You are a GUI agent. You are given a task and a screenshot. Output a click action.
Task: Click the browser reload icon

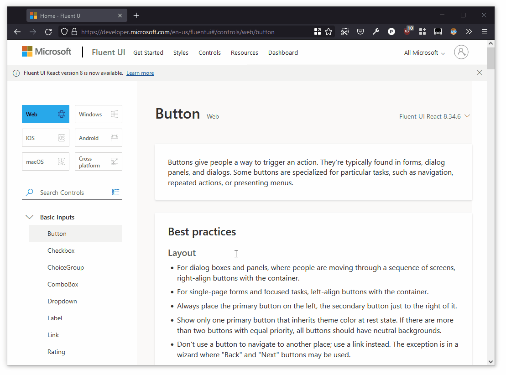49,32
